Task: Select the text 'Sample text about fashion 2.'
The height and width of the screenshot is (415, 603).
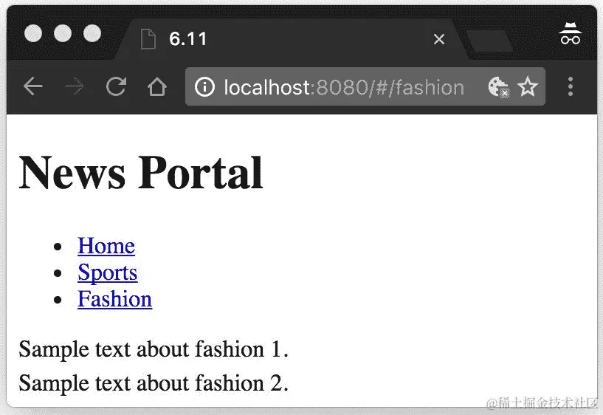Action: [154, 383]
